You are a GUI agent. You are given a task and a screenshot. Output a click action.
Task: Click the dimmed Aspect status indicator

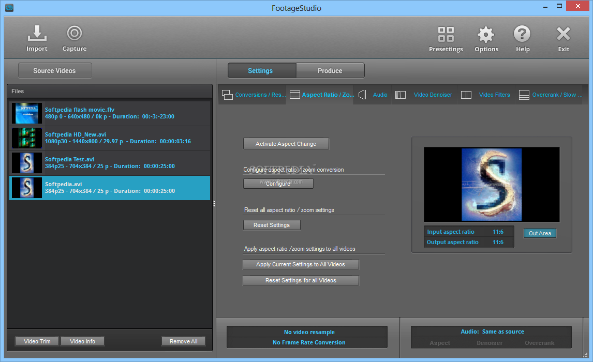click(x=440, y=343)
